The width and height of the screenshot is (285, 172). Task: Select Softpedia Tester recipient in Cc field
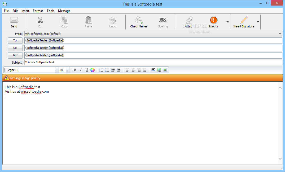tap(45, 48)
